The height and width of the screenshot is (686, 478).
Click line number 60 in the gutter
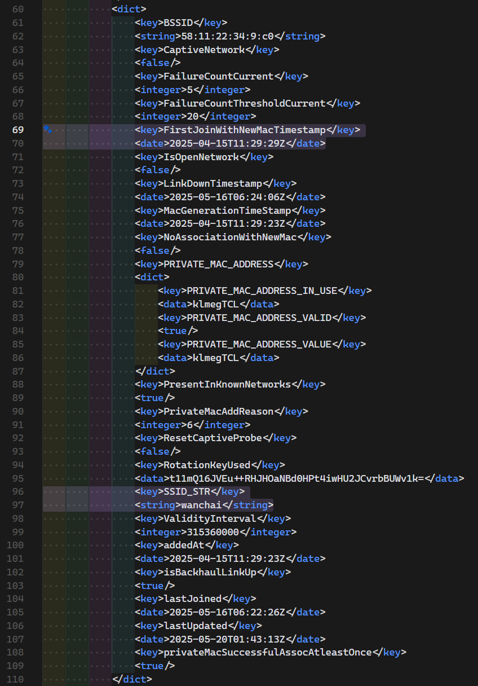tap(17, 10)
